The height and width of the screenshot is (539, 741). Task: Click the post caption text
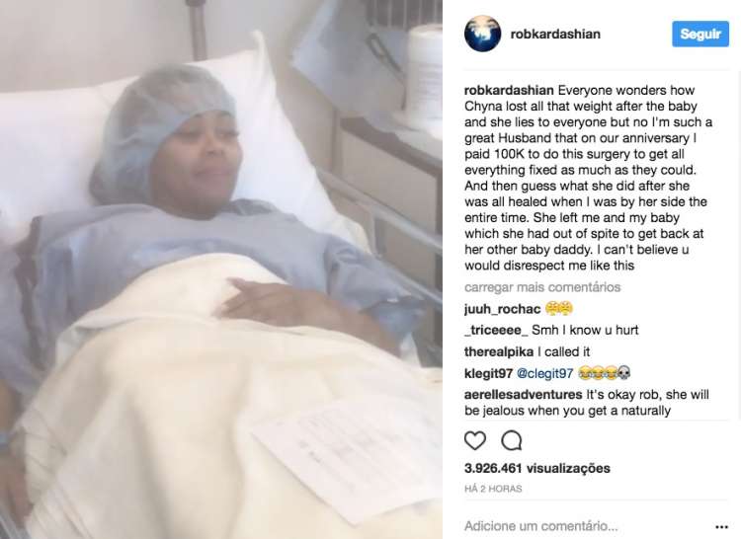point(588,178)
